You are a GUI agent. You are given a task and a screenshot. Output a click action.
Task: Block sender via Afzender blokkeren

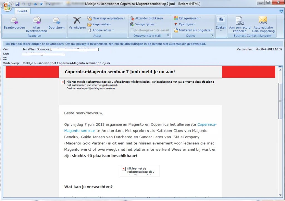(146, 18)
